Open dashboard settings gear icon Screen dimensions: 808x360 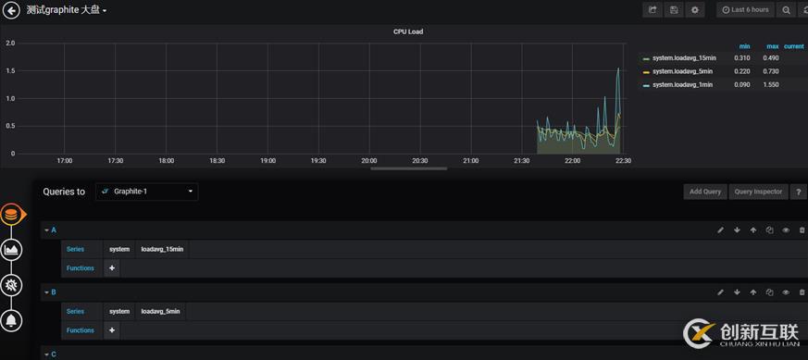pos(695,10)
